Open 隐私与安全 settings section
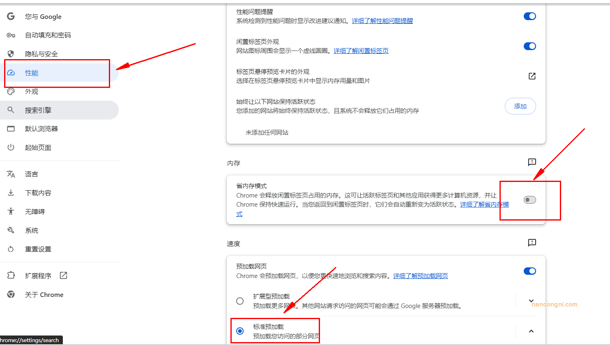The image size is (610, 345). click(60, 54)
